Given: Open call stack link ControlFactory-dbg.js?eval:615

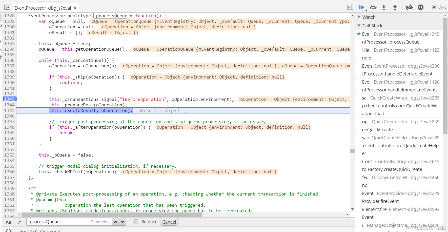Looking at the screenshot, I should tap(407, 162).
